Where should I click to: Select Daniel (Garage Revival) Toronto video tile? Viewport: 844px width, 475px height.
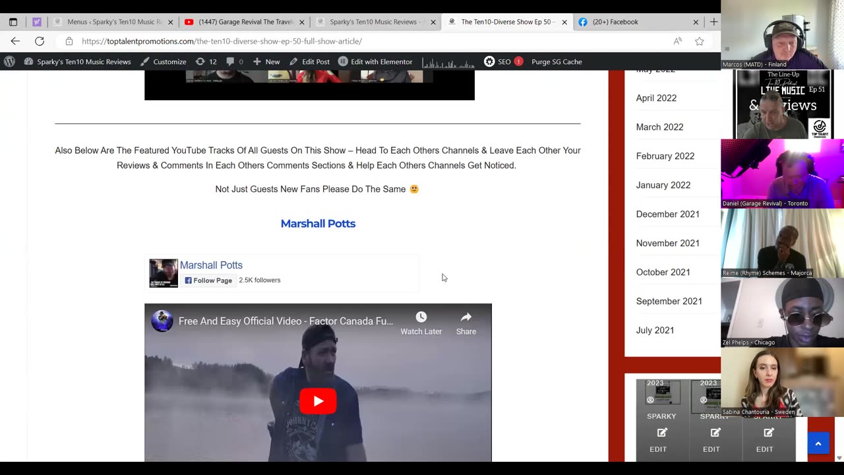point(782,173)
